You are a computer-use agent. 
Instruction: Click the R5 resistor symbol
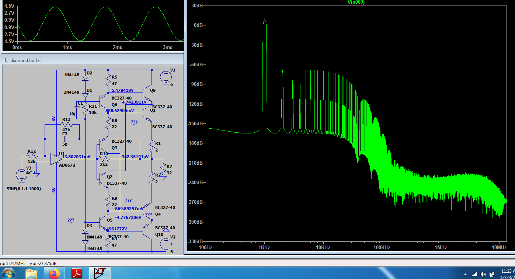coord(108,79)
